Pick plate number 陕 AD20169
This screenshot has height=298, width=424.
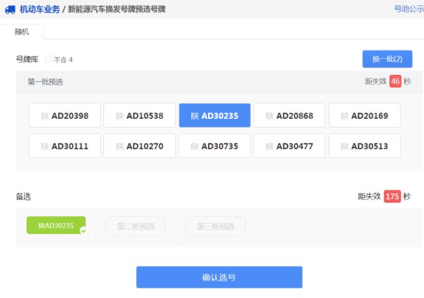tap(364, 115)
